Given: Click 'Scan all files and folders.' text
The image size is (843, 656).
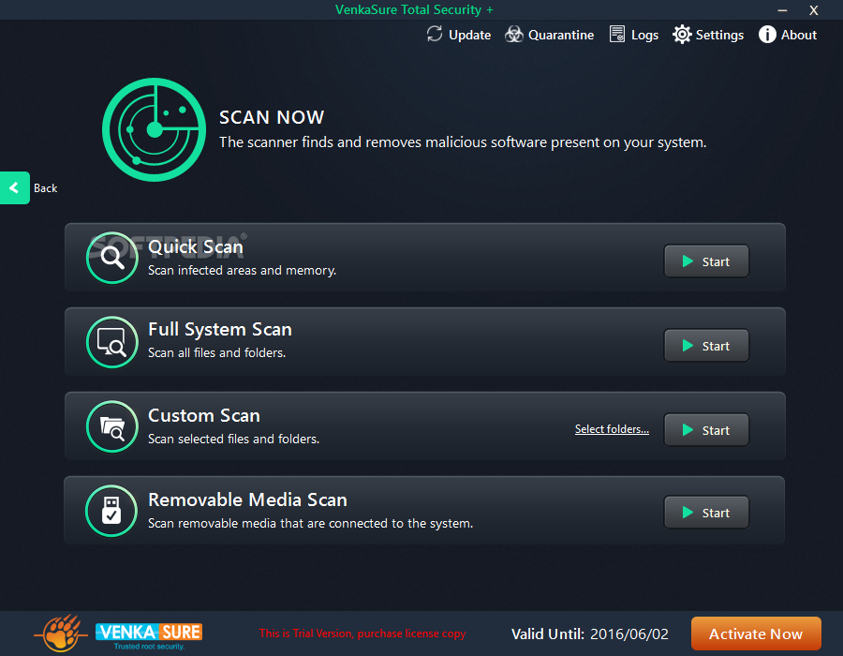Looking at the screenshot, I should (x=216, y=352).
